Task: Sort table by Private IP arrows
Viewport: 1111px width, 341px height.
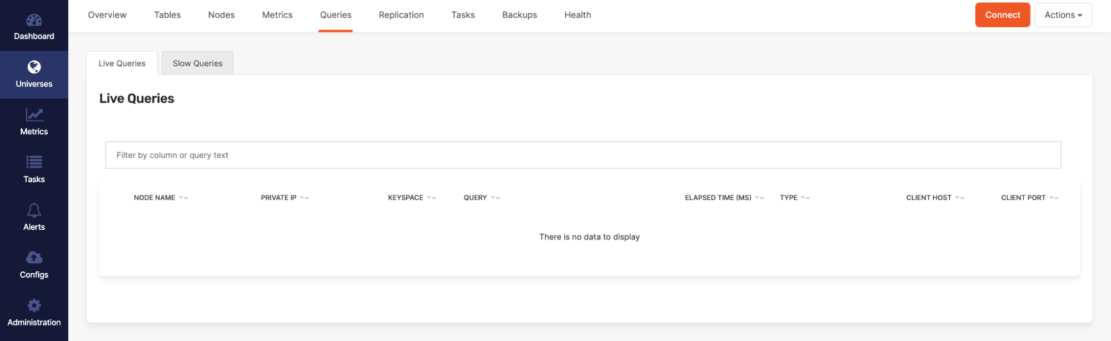Action: click(x=304, y=198)
